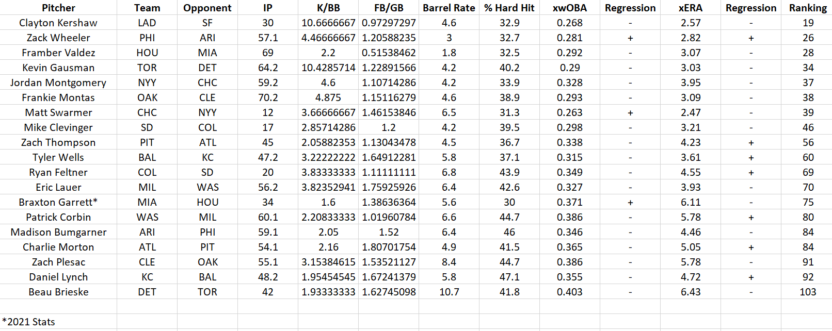The width and height of the screenshot is (832, 331).
Task: Click the Mike Clevinger cell
Action: click(x=58, y=127)
